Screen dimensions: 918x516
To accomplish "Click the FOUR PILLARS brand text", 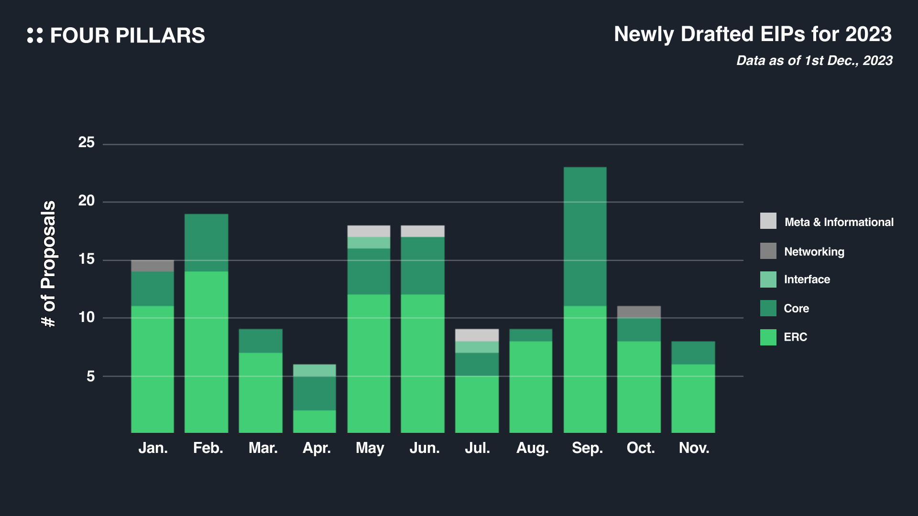I will click(x=127, y=36).
